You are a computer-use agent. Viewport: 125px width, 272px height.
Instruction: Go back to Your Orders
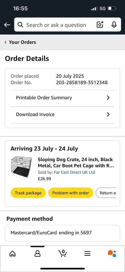pyautogui.click(x=20, y=42)
